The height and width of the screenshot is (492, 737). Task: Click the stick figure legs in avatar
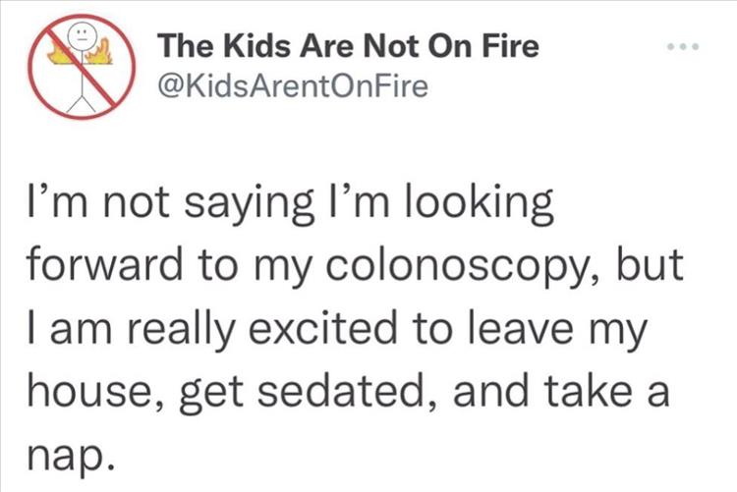pyautogui.click(x=78, y=102)
